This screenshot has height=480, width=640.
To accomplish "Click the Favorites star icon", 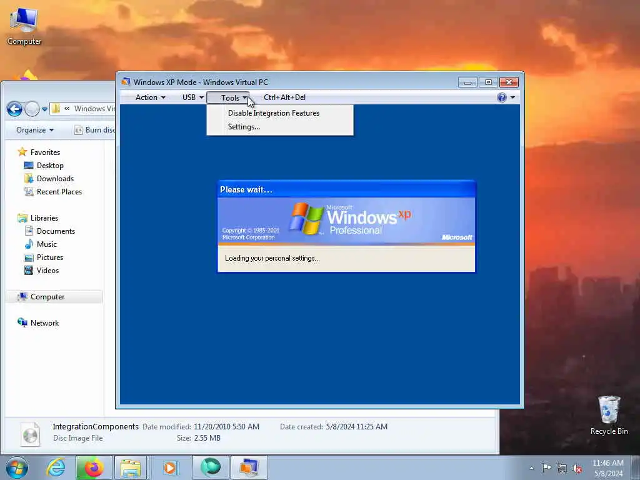I will [x=22, y=152].
